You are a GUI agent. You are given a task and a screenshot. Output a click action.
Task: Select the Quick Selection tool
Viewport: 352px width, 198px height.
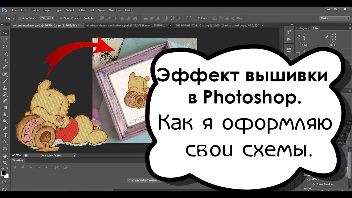pyautogui.click(x=5, y=53)
